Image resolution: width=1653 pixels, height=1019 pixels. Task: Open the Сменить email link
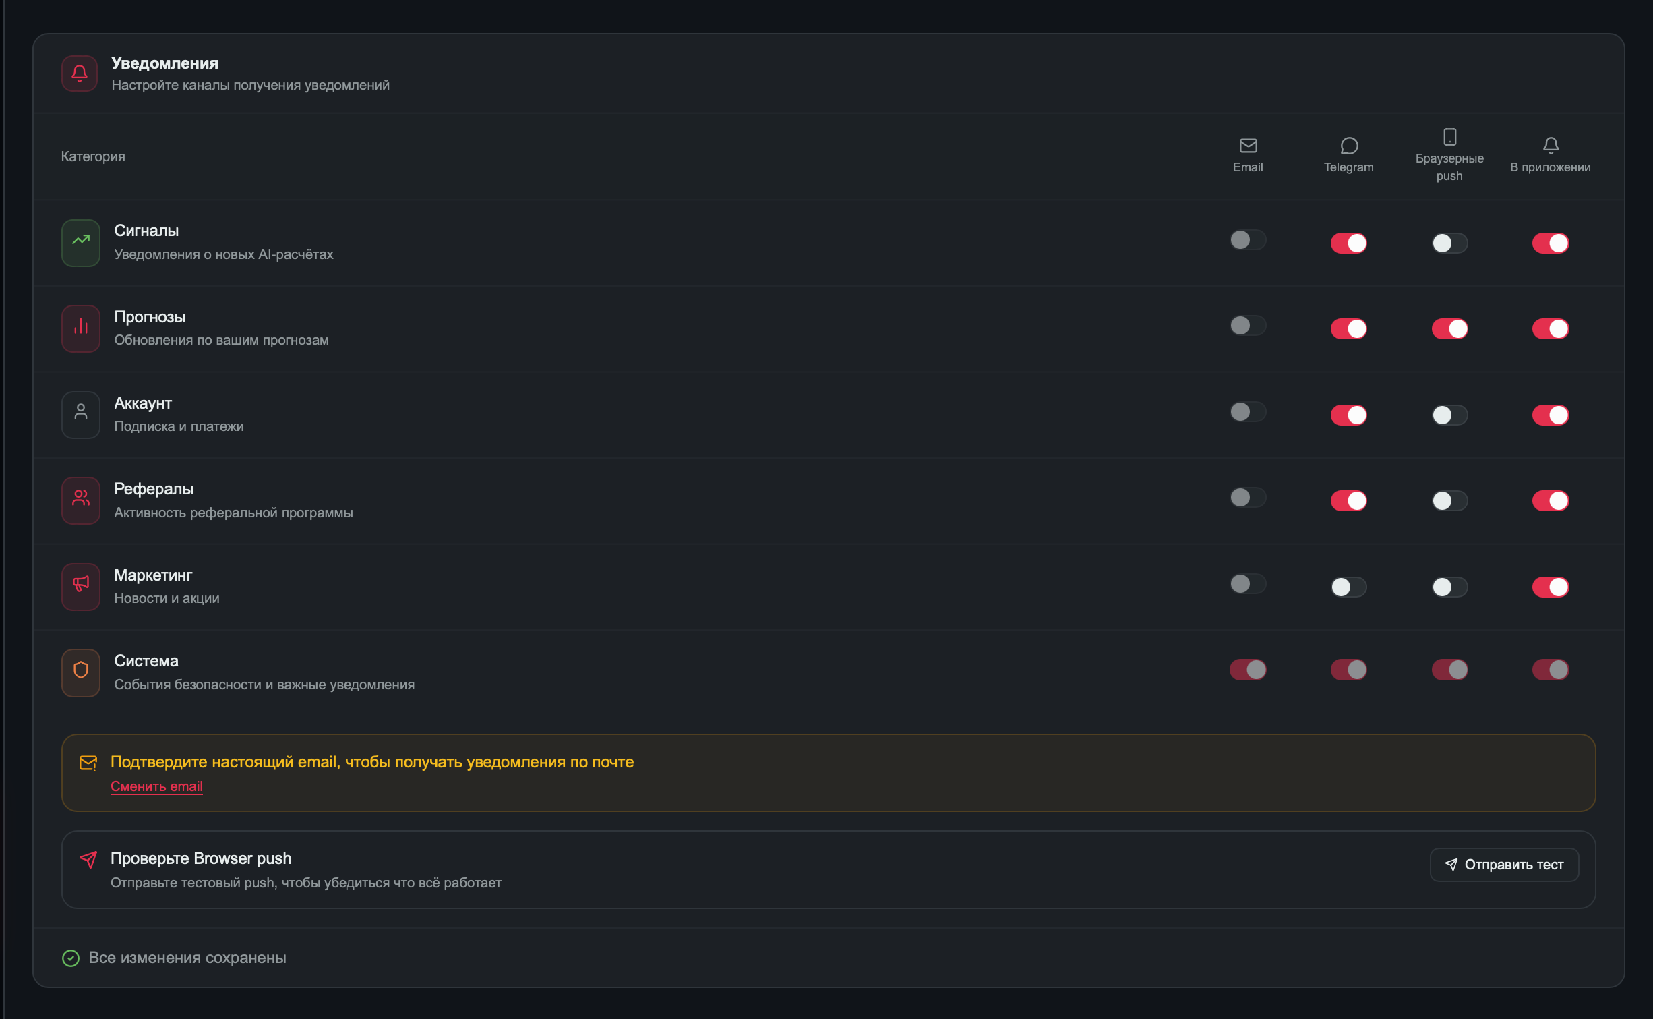click(156, 786)
